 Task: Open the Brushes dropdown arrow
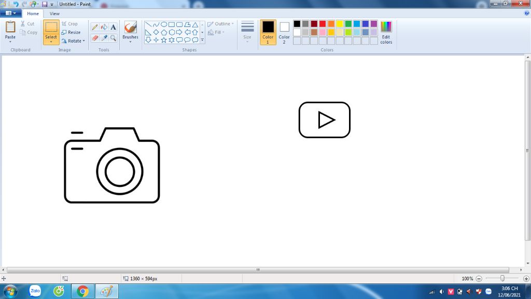click(x=130, y=42)
